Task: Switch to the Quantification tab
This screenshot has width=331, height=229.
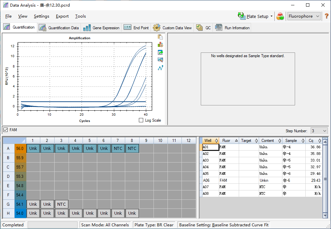Action: [x=19, y=27]
